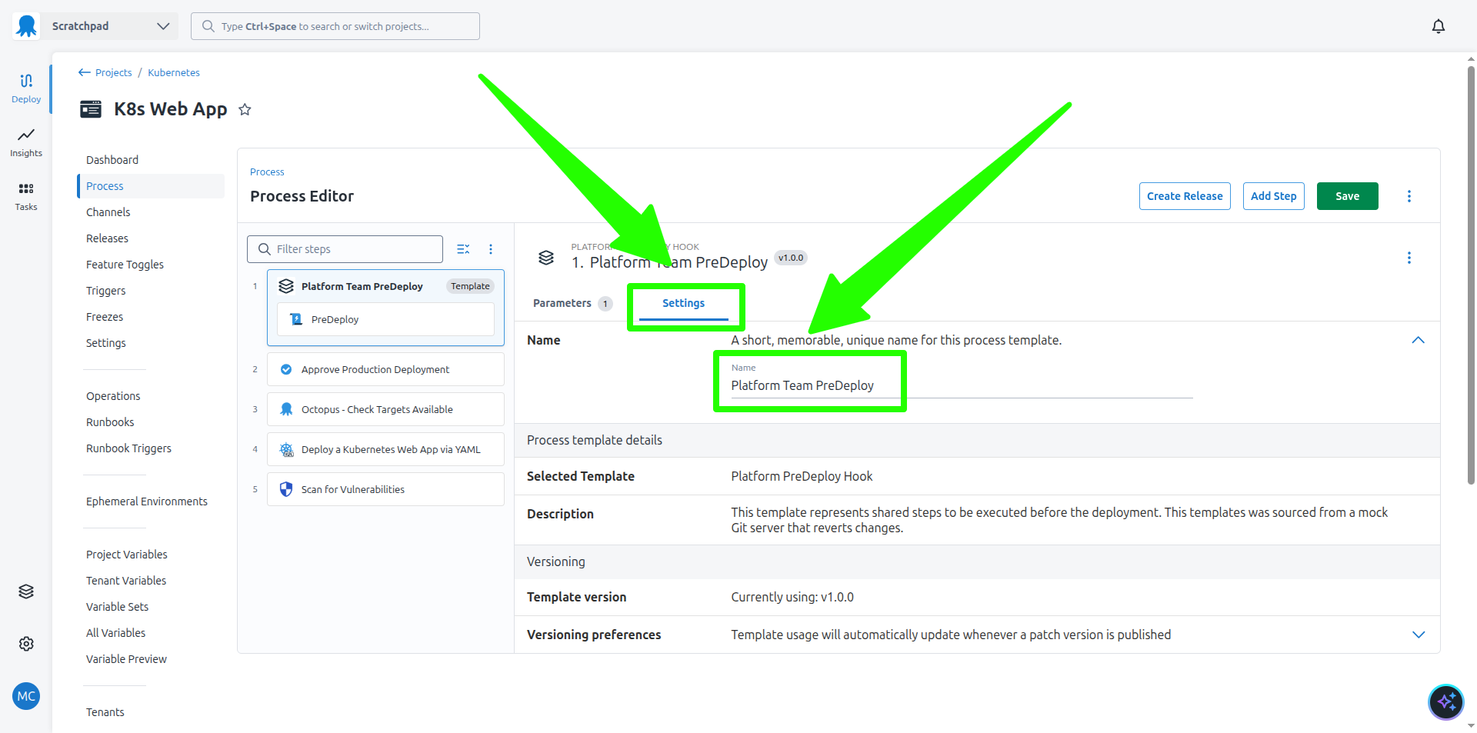Click the Save button
This screenshot has height=733, width=1477.
[x=1347, y=195]
